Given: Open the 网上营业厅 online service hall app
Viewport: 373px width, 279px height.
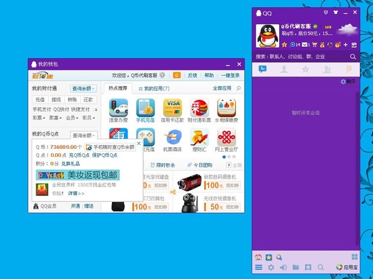Looking at the screenshot, I should tap(226, 140).
